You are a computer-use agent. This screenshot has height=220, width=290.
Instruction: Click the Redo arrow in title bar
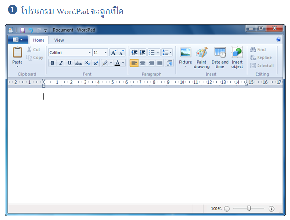point(39,30)
